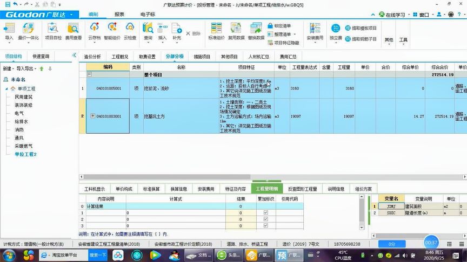467x262 pixels.
Task: Click the 删除 delete button
Action: [x=194, y=33]
